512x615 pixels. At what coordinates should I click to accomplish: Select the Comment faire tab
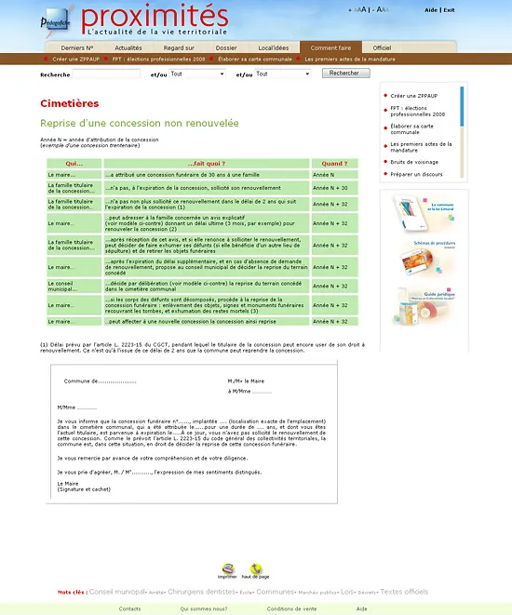coord(330,47)
